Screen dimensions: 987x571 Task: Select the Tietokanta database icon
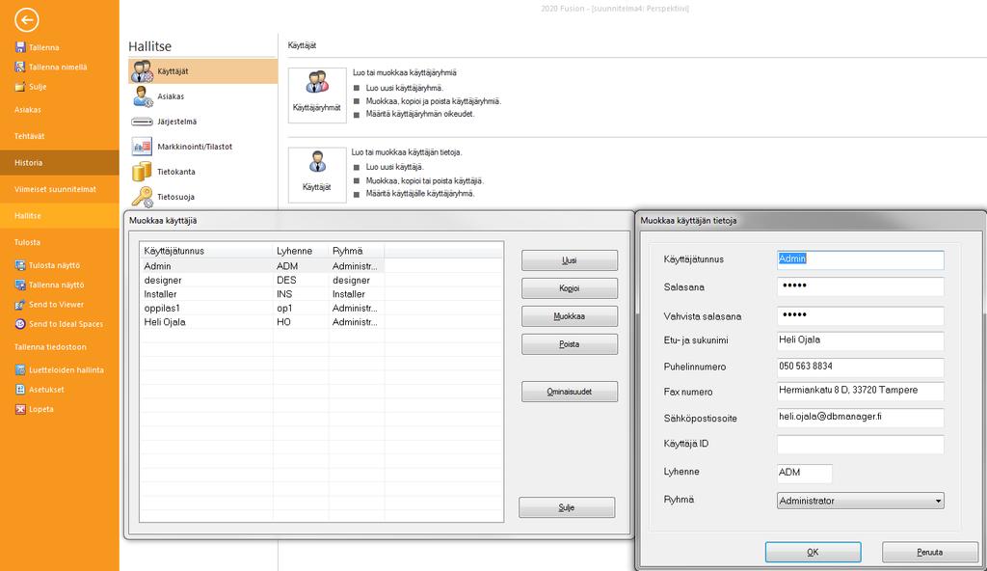click(143, 172)
